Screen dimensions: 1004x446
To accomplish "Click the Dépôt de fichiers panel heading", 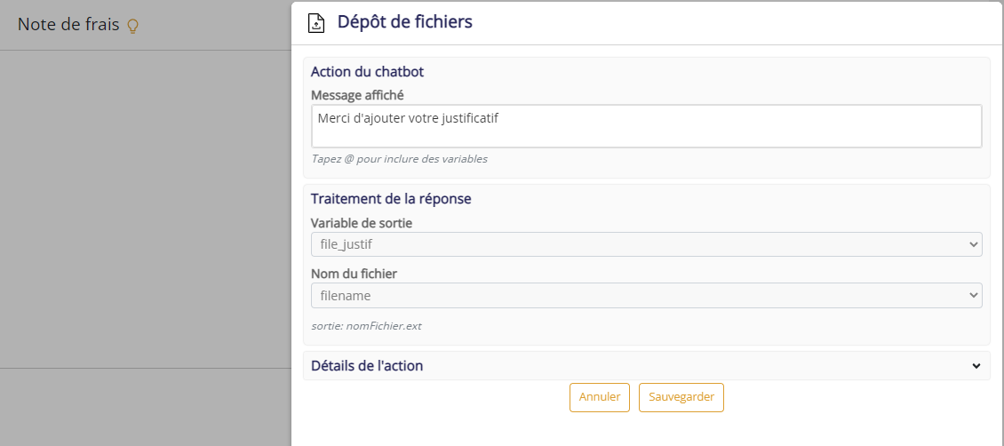I will 404,21.
